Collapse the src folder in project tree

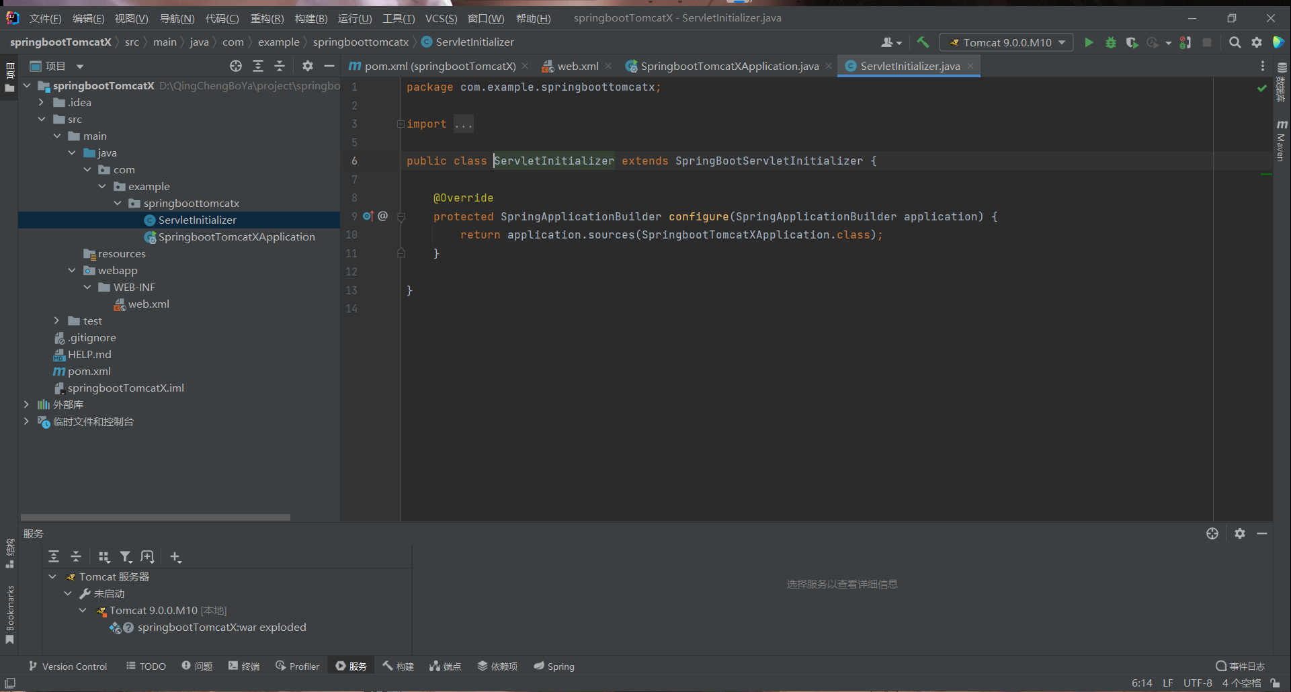[42, 119]
